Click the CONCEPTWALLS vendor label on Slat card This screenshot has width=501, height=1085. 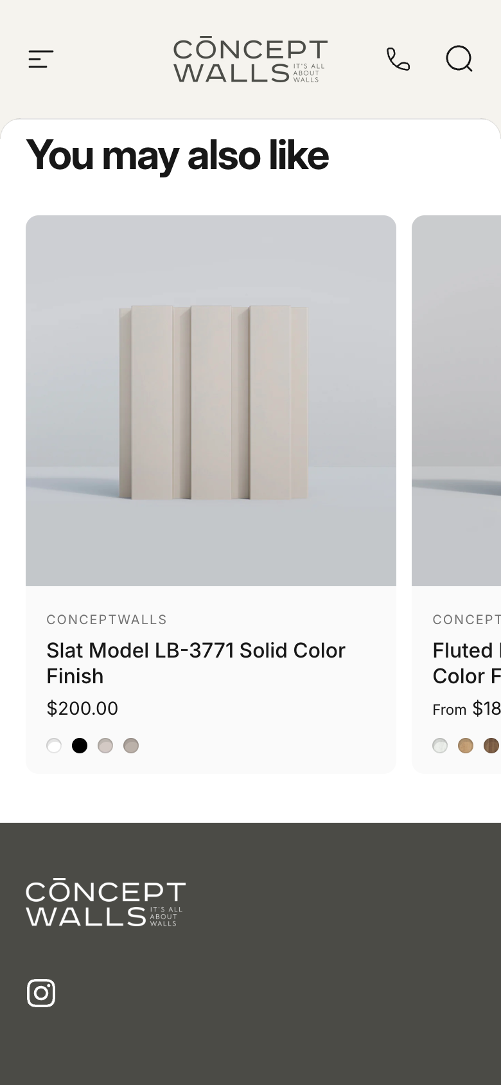tap(107, 620)
